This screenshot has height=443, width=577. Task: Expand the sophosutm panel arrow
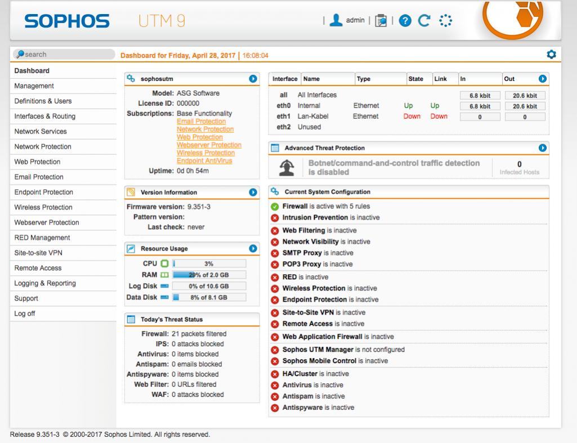coord(253,78)
